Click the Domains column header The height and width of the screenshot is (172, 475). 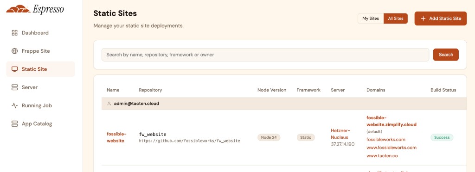coord(376,90)
